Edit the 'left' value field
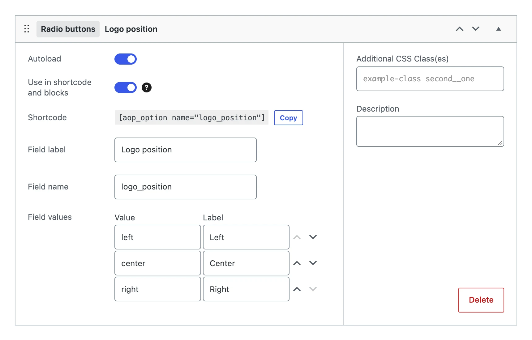Viewport: 532px width, 340px height. pyautogui.click(x=158, y=237)
